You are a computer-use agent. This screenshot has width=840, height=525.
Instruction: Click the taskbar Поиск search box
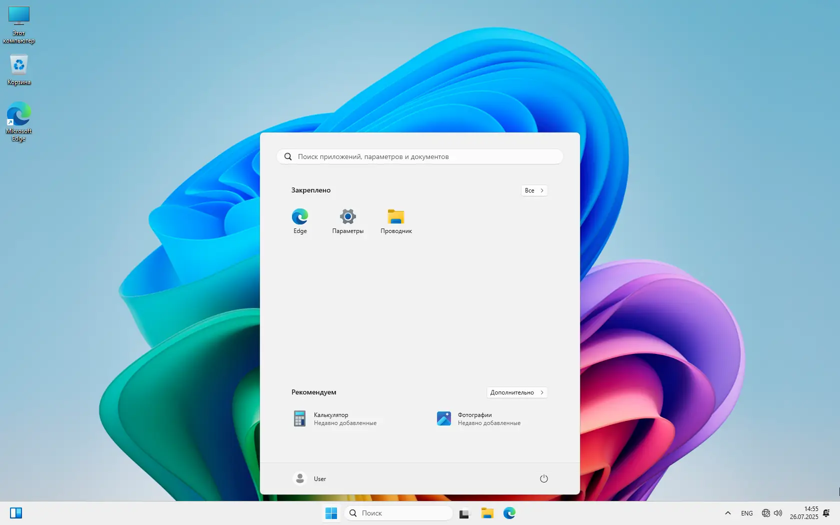coord(398,513)
